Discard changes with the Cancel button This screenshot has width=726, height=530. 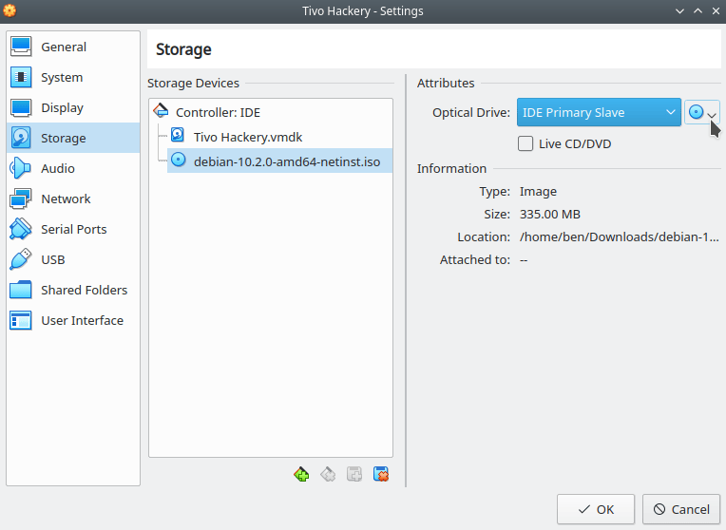point(681,509)
